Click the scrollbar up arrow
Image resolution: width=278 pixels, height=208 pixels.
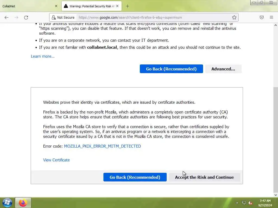(276, 25)
